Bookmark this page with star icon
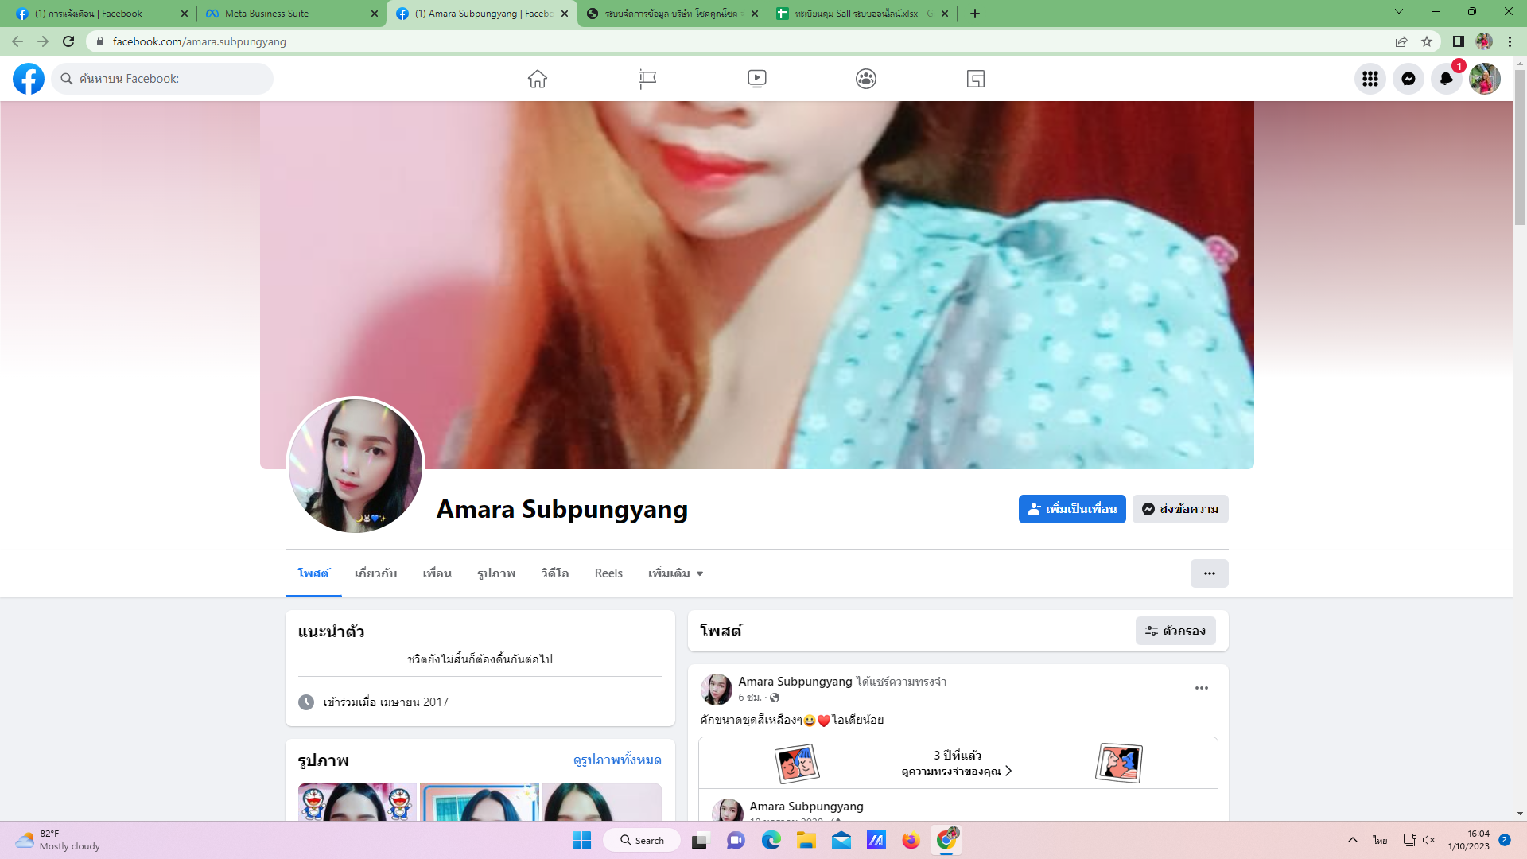 pyautogui.click(x=1427, y=41)
